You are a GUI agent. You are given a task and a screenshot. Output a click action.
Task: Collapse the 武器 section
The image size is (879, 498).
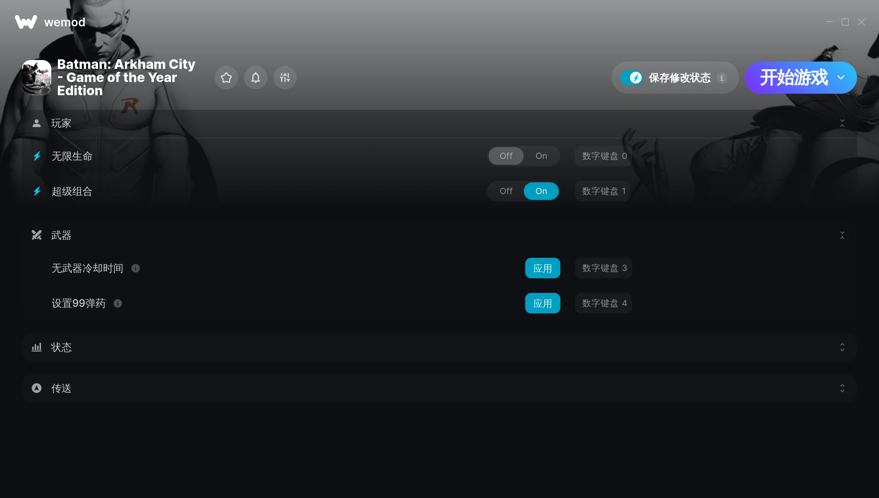point(842,235)
